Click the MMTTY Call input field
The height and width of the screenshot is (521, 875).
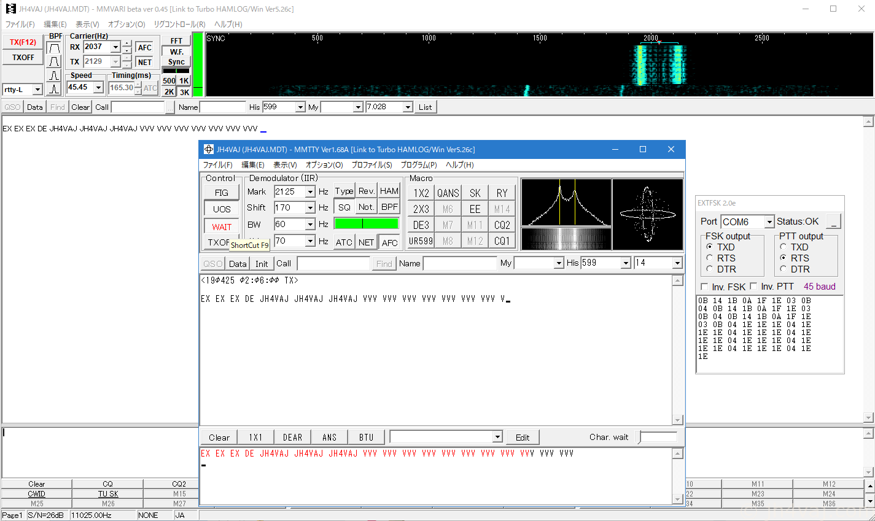point(333,263)
